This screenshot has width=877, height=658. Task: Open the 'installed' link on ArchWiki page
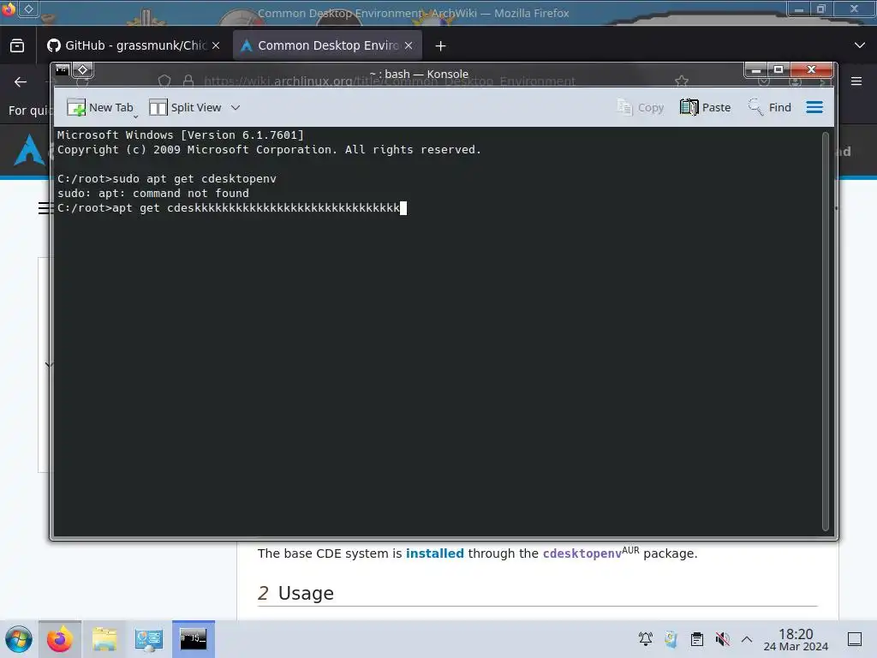(x=434, y=553)
